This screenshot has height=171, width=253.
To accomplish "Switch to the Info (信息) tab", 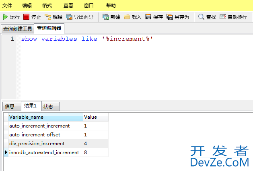I will (10, 106).
